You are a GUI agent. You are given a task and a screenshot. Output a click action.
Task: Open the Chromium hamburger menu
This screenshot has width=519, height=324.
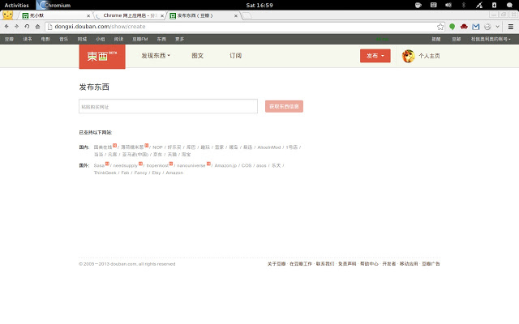coord(511,27)
